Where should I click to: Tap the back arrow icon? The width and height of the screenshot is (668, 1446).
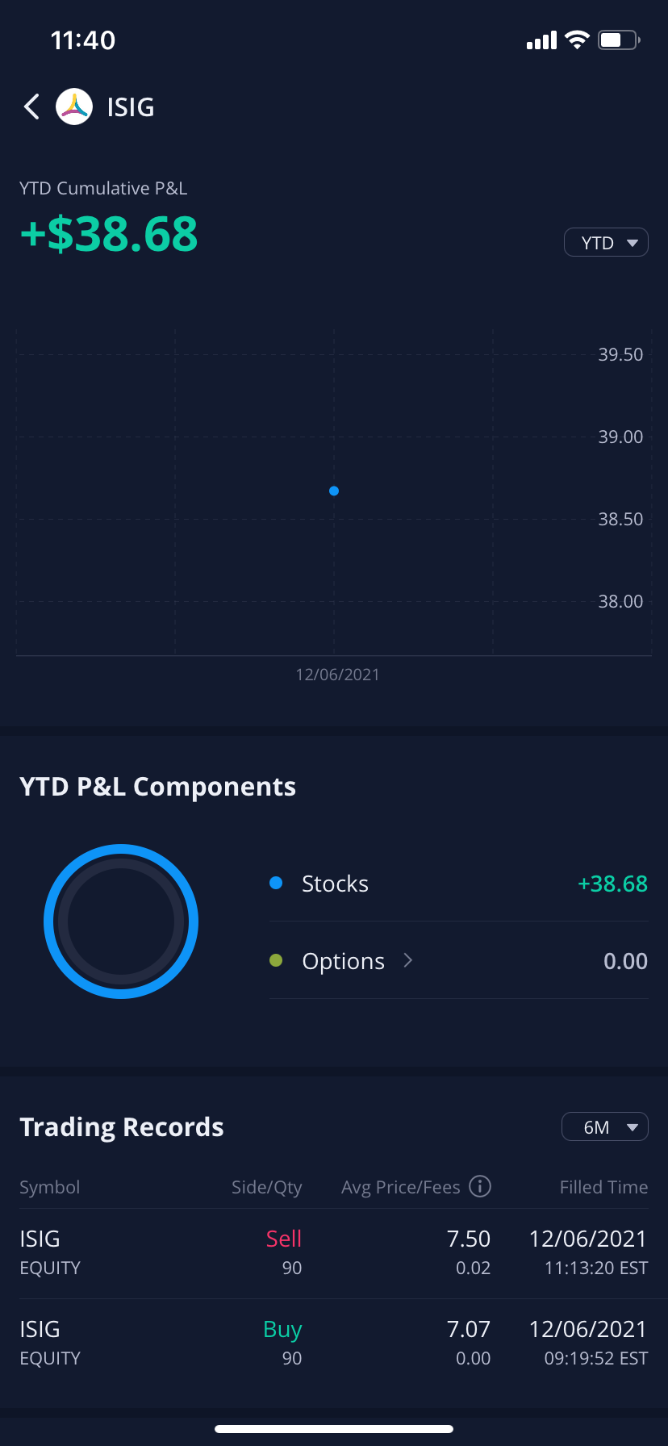coord(32,107)
